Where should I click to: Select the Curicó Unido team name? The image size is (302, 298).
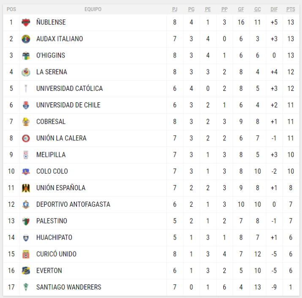click(x=56, y=254)
